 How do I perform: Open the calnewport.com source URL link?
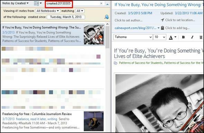pos(136,28)
